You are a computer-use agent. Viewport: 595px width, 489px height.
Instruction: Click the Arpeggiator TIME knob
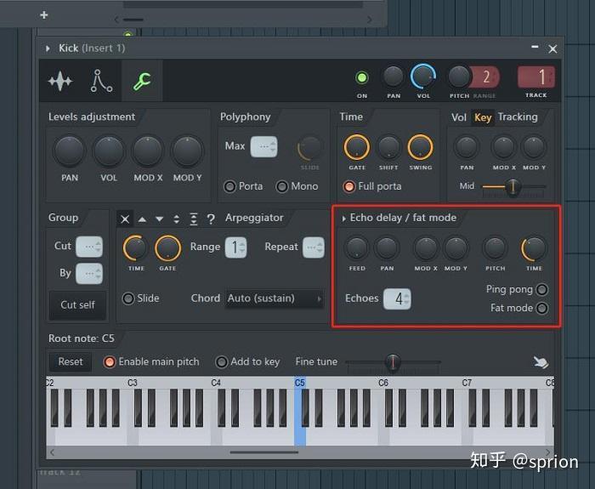coord(135,248)
